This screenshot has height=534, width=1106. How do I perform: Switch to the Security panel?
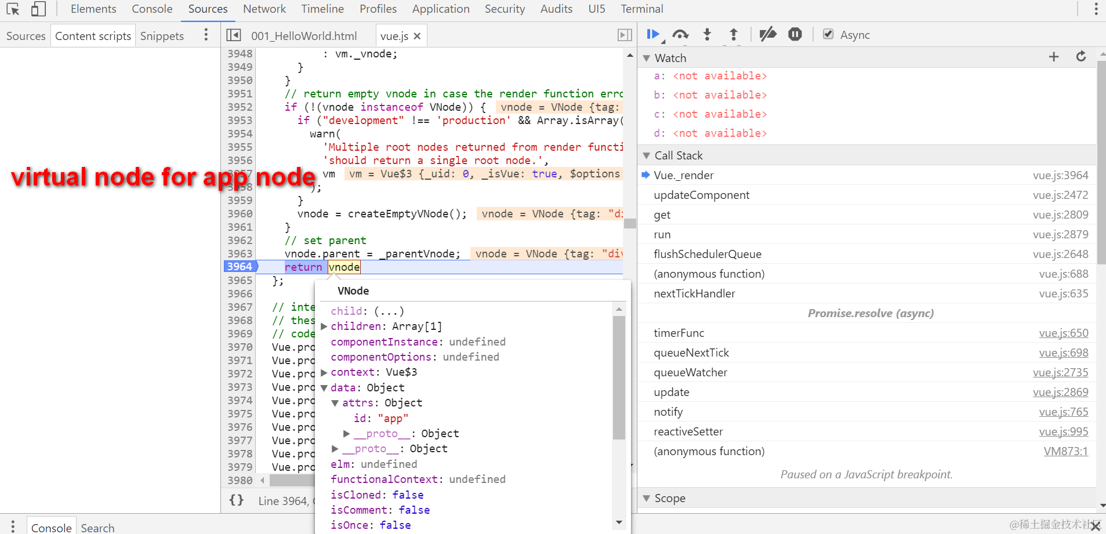505,9
